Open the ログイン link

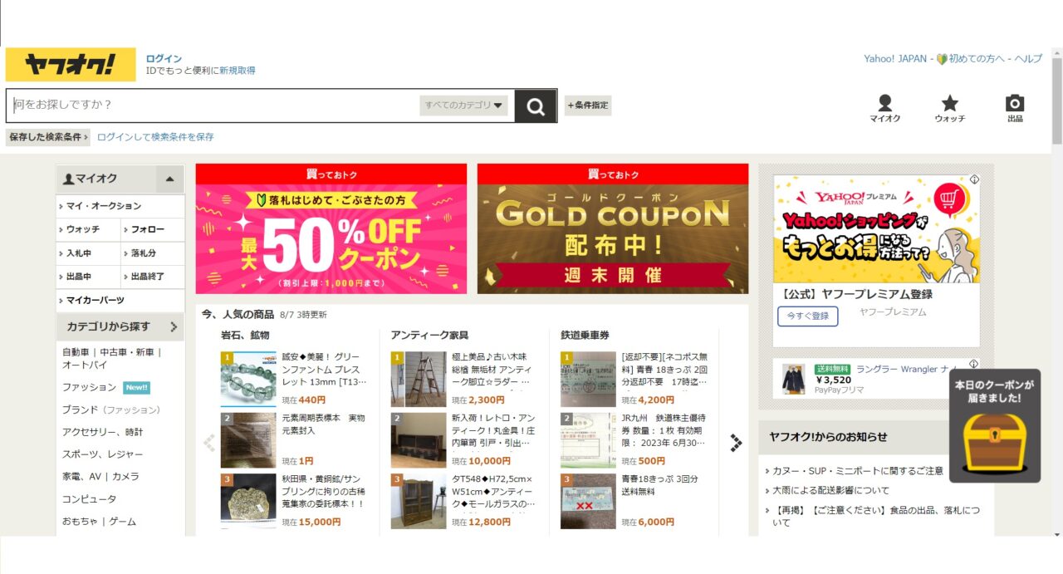click(x=164, y=59)
